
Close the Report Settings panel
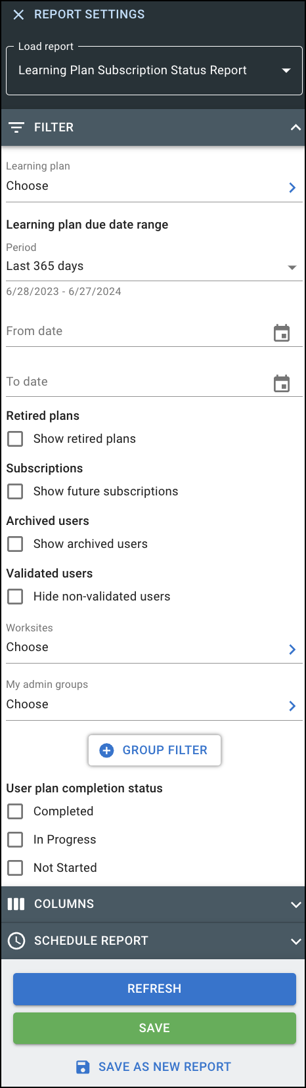pos(18,14)
